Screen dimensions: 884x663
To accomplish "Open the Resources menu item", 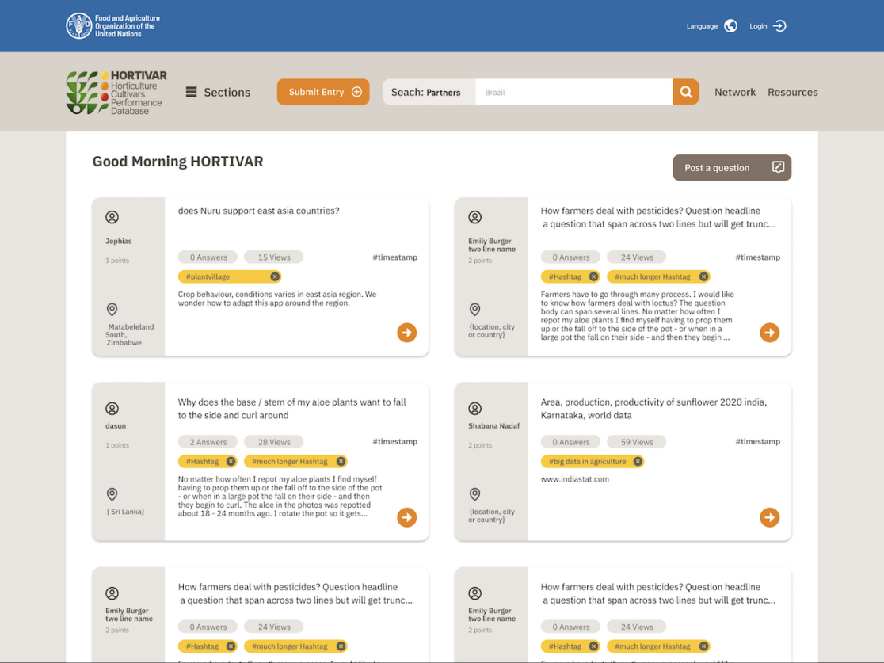I will [x=792, y=92].
